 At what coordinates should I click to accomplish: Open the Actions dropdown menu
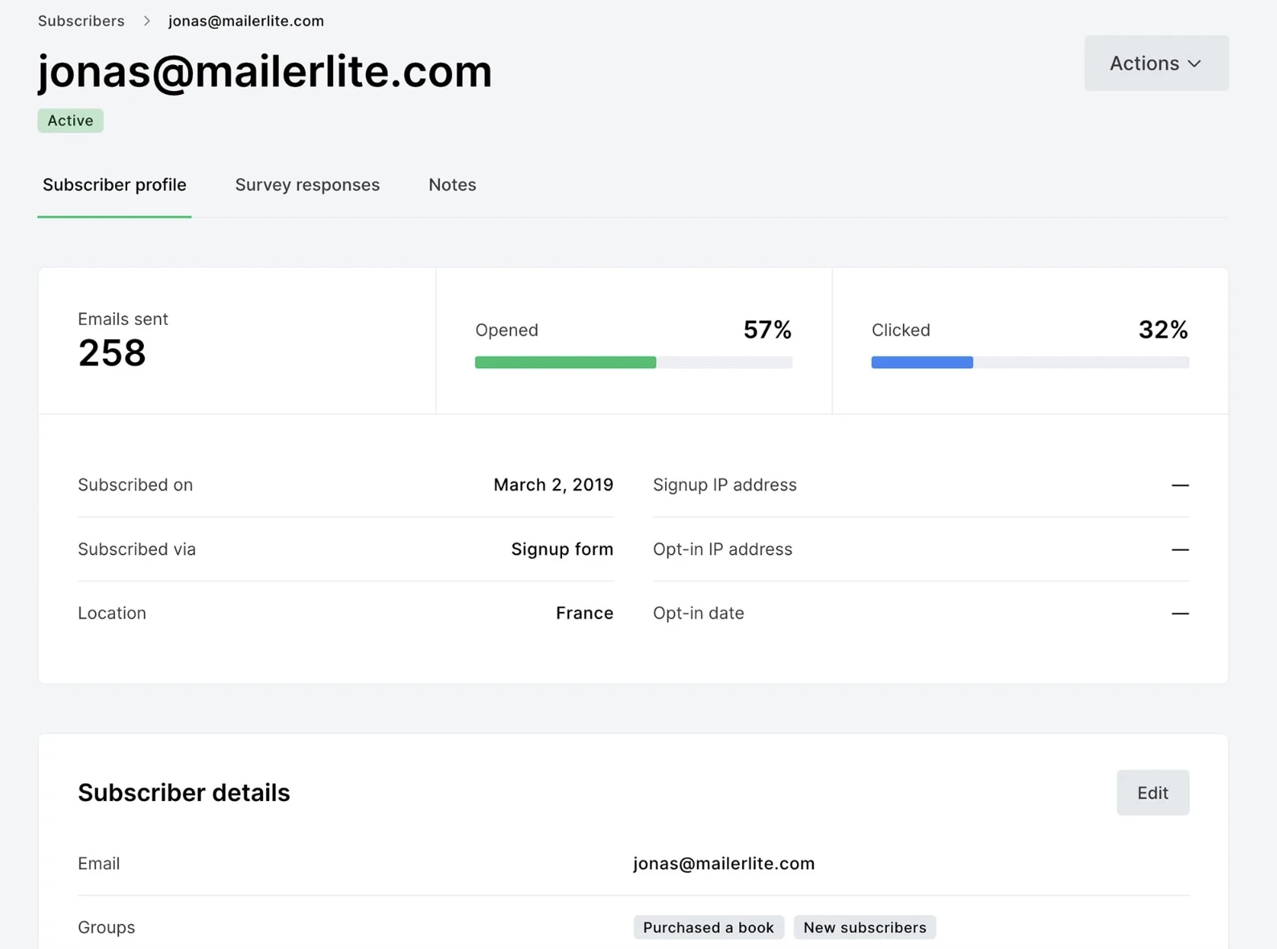(x=1156, y=63)
